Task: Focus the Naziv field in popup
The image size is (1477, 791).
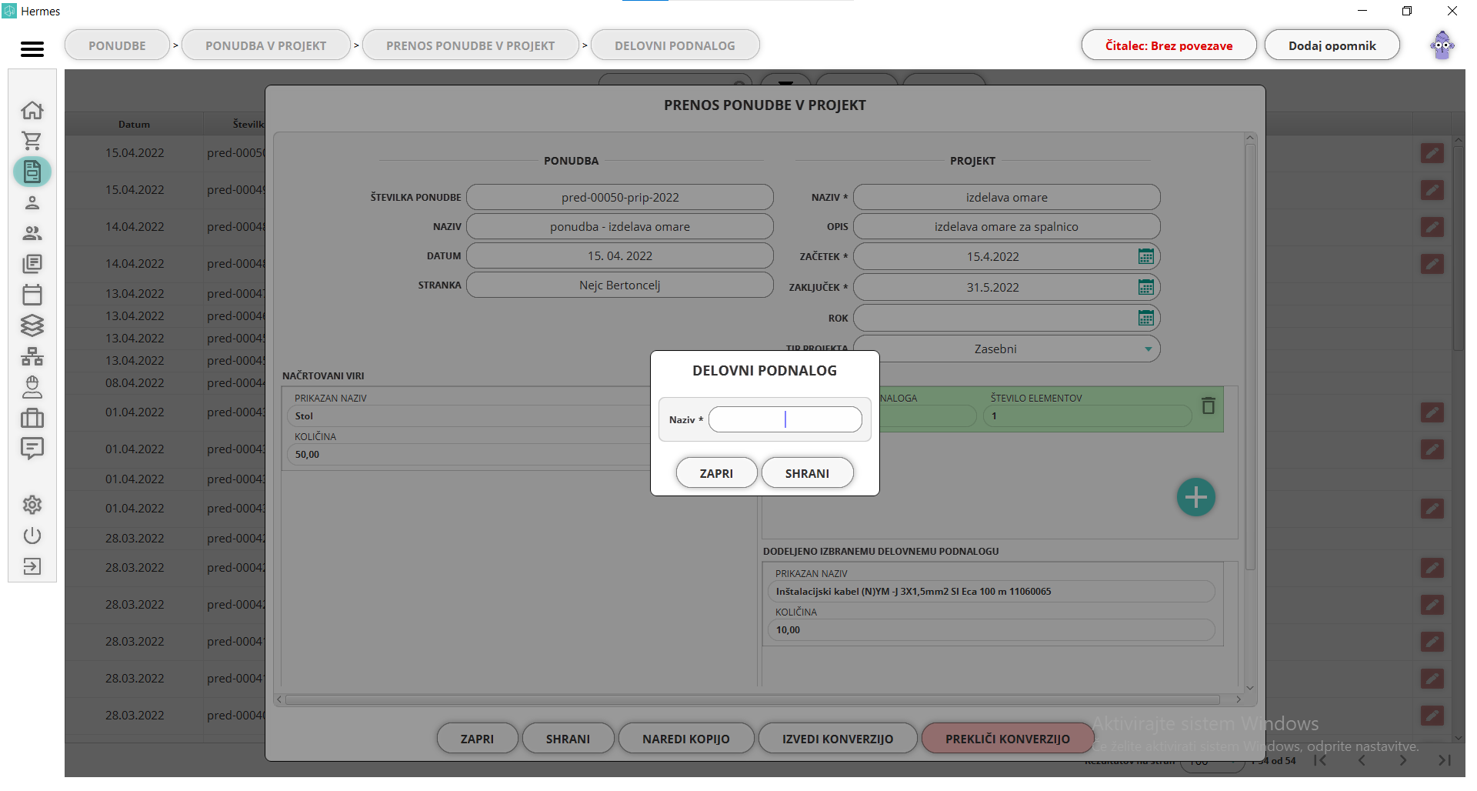Action: coord(785,419)
